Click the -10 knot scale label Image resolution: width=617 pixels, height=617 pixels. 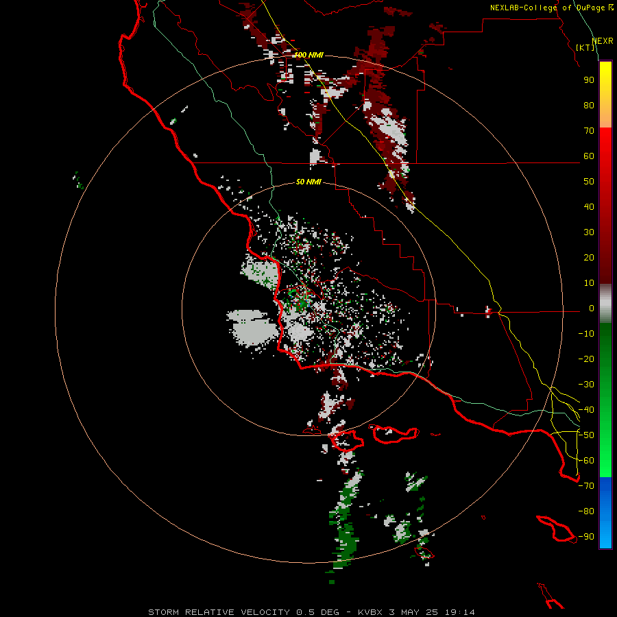tap(586, 334)
